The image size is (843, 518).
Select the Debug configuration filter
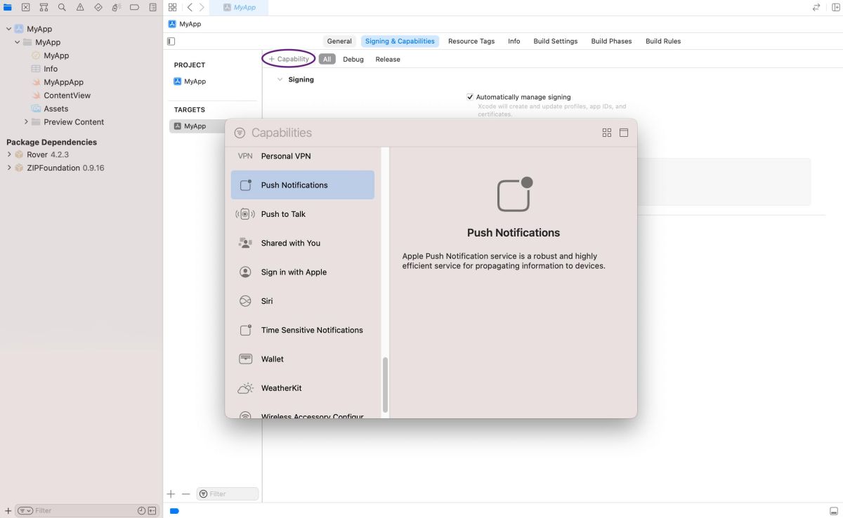pyautogui.click(x=353, y=60)
